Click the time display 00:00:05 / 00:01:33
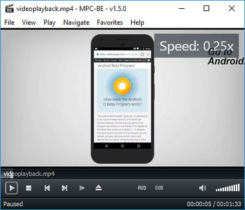The height and width of the screenshot is (210, 245). 214,204
